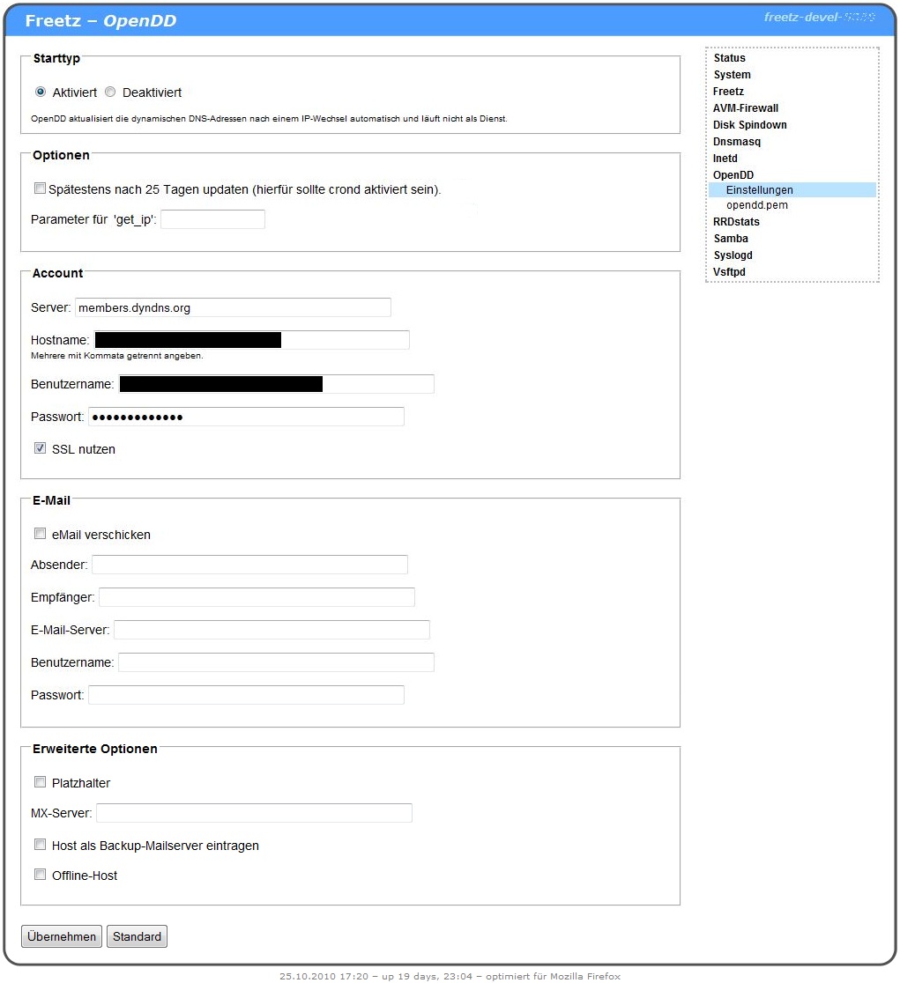Select the Aktiviert radio button

point(41,92)
